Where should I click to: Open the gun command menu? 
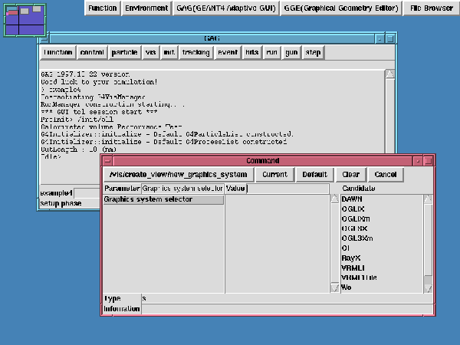click(x=291, y=52)
